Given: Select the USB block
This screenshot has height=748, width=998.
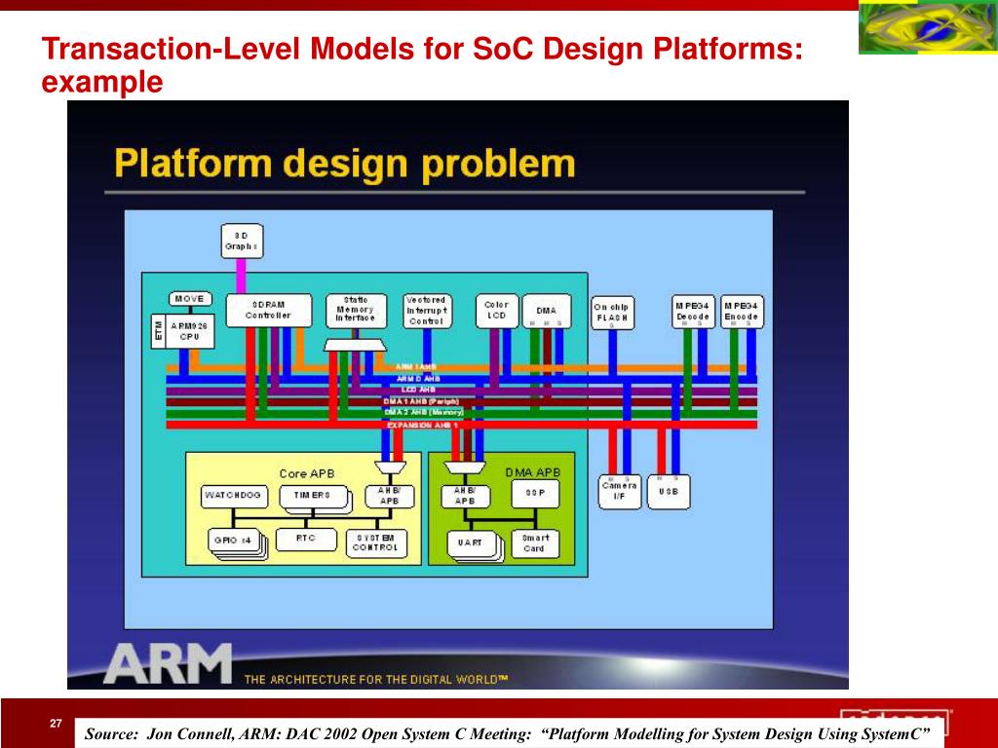Looking at the screenshot, I should coord(669,492).
